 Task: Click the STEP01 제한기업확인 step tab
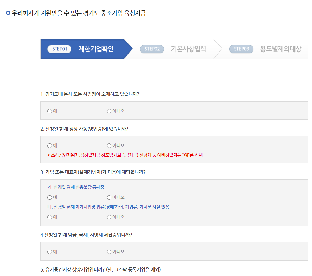(86, 49)
